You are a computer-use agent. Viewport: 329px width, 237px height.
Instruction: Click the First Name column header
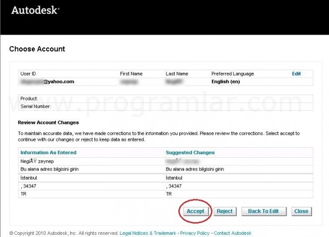(x=131, y=74)
